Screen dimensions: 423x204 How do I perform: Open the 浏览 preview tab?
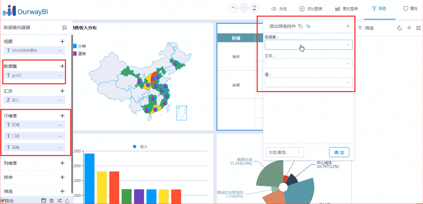click(x=279, y=9)
